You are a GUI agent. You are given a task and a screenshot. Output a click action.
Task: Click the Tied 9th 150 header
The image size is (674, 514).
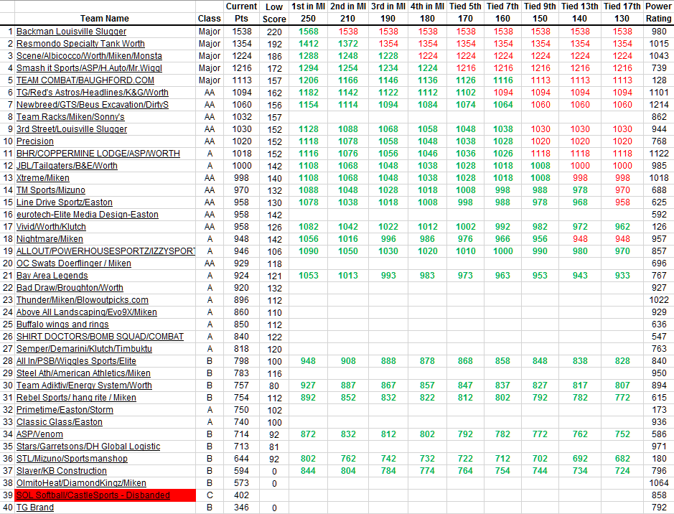(540, 12)
